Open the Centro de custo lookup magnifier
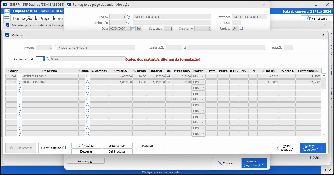The height and width of the screenshot is (175, 334). [x=48, y=59]
